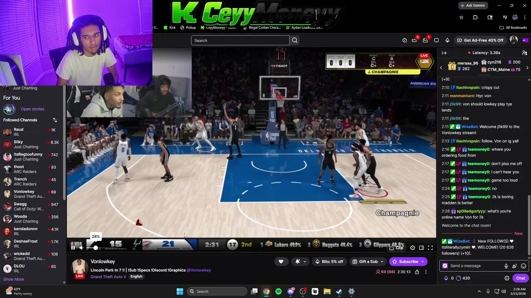Open Discord from the taskbar

[291, 291]
